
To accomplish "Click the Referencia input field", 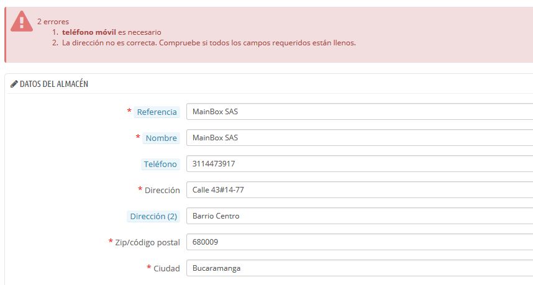I will tap(359, 112).
